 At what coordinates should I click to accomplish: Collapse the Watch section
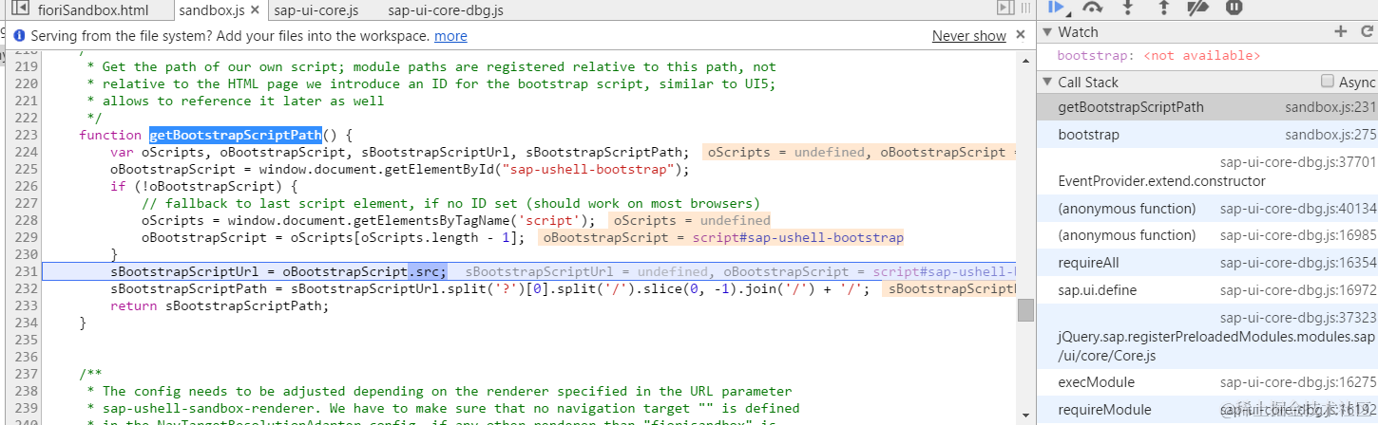coord(1047,32)
